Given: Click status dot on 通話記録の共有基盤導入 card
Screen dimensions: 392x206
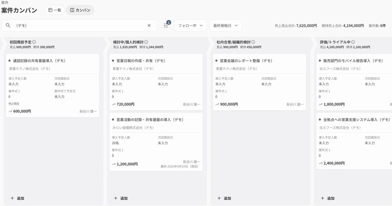Looking at the screenshot, I should [x=10, y=61].
